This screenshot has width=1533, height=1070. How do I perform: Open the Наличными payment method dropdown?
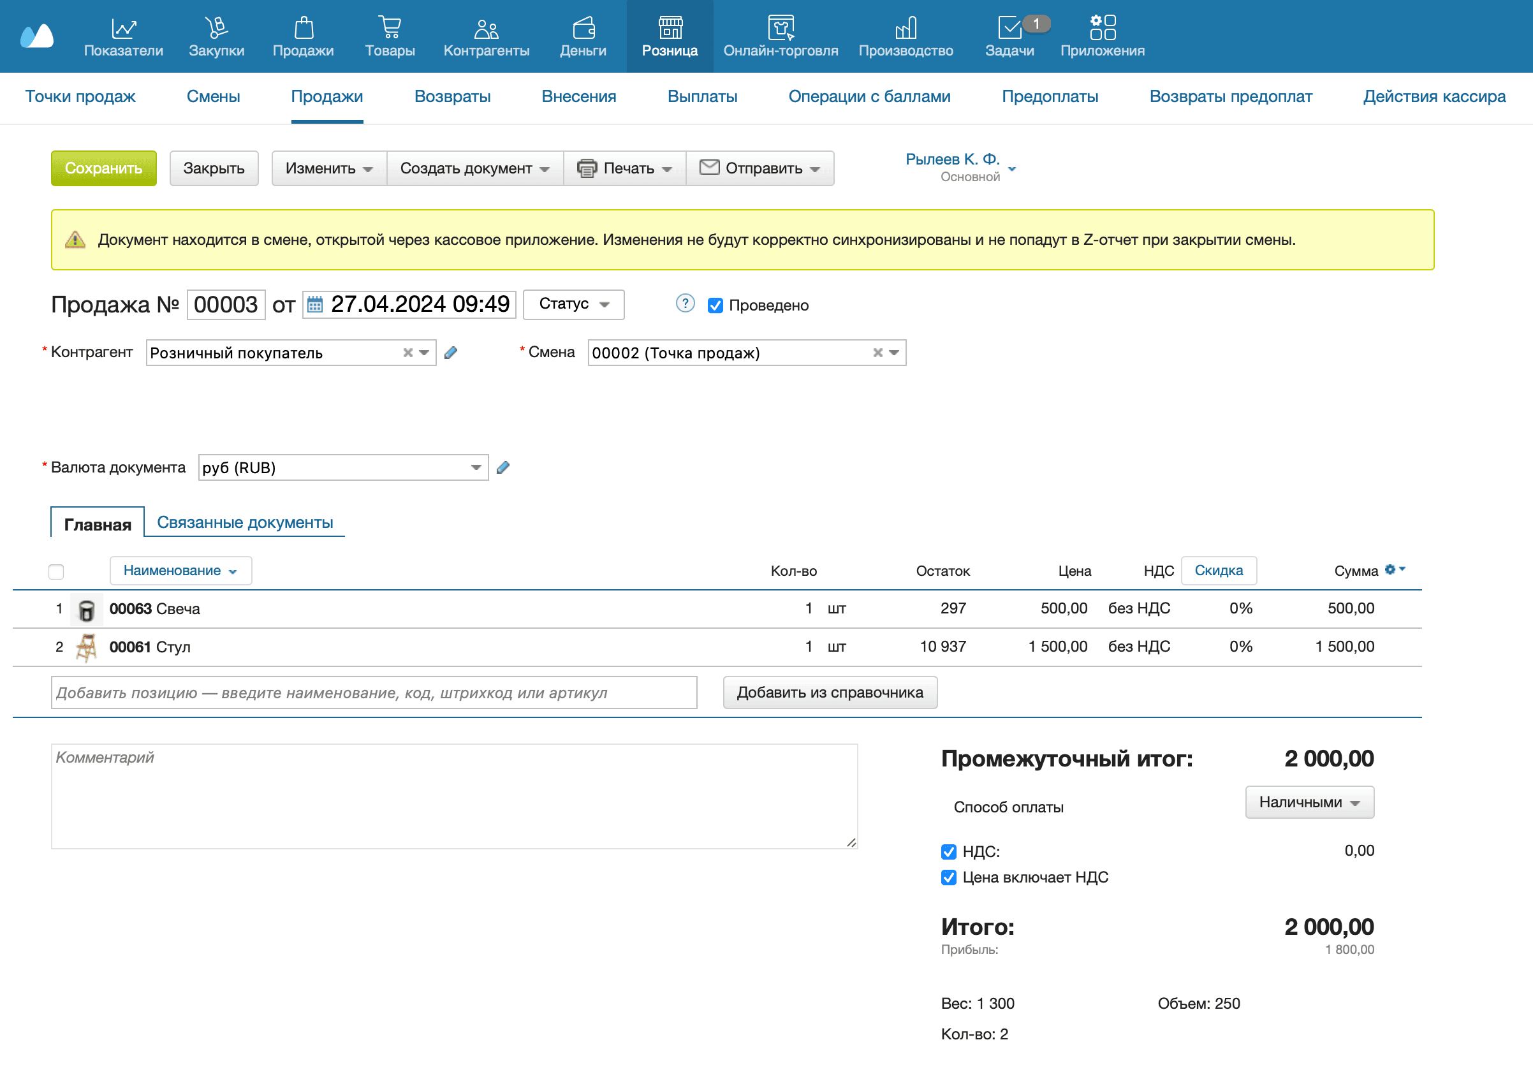(1309, 802)
